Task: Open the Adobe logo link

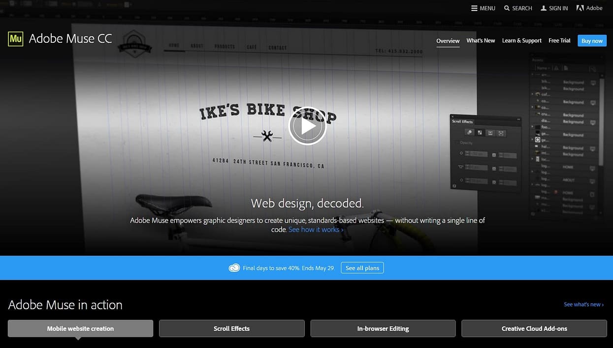Action: 589,8
